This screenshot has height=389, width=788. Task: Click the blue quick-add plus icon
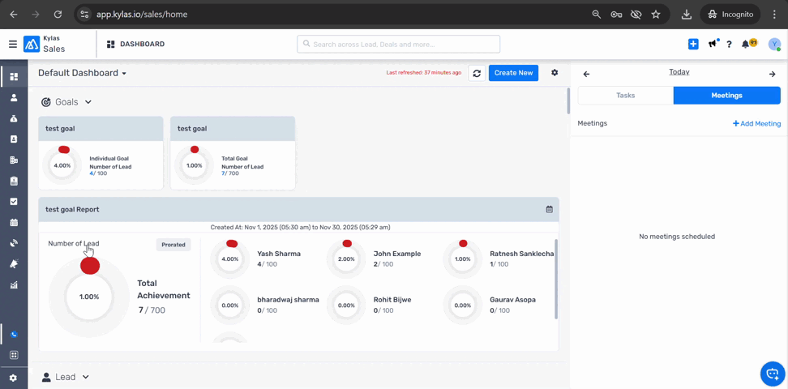[x=693, y=45]
